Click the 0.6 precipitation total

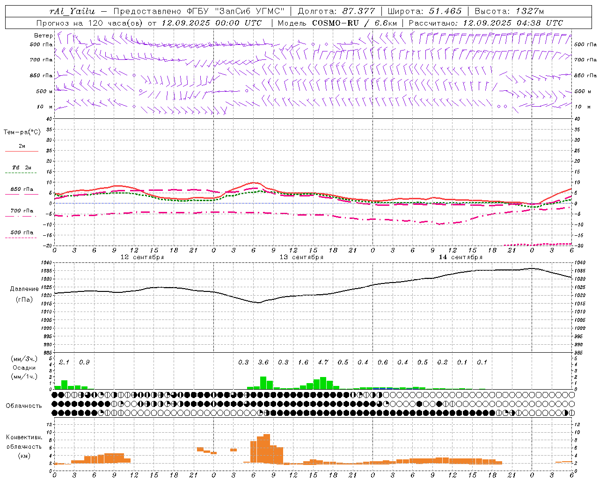tap(383, 362)
